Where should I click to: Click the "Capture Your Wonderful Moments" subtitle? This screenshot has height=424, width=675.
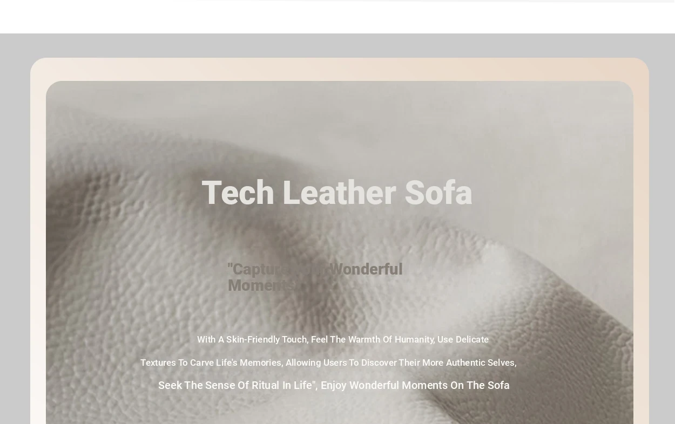(315, 277)
